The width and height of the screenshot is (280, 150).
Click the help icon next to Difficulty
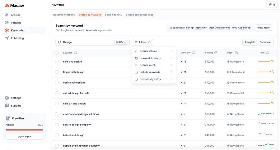(194, 53)
